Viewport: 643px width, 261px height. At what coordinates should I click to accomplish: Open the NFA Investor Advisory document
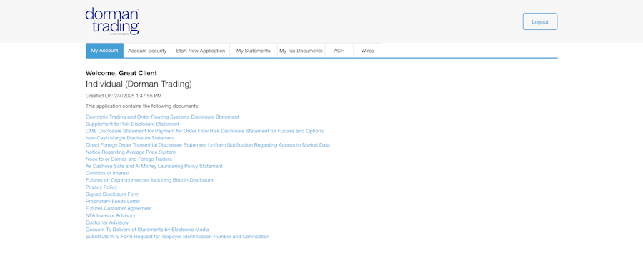(110, 215)
